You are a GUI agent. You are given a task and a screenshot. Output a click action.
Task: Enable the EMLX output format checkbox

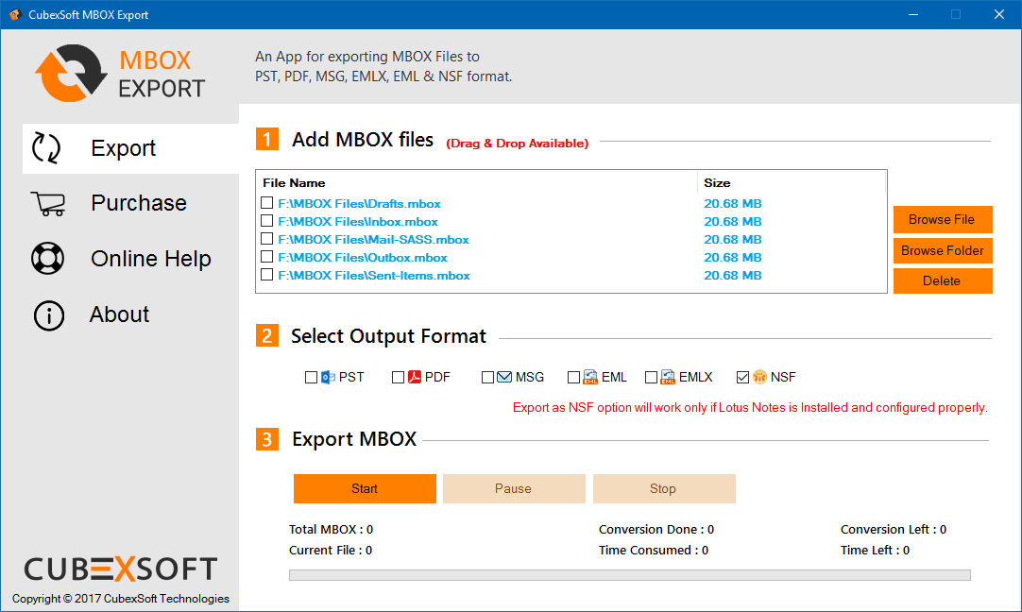[651, 378]
